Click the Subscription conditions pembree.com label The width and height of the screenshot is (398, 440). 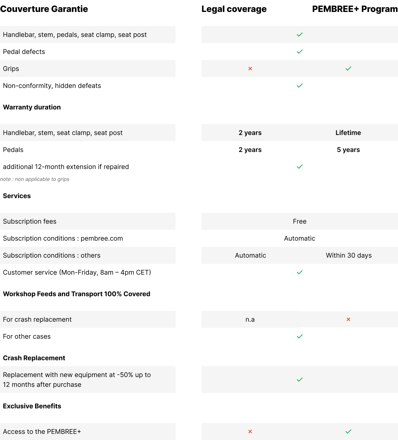(63, 238)
